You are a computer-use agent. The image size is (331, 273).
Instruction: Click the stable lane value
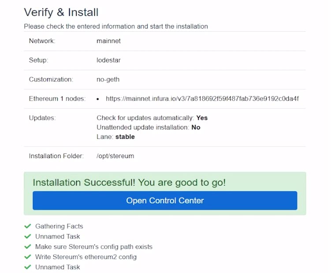125,136
